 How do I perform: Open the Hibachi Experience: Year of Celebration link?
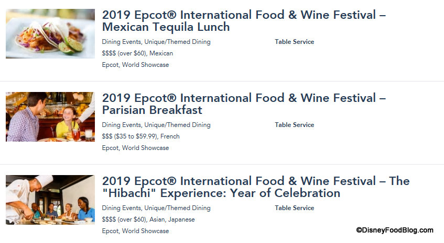coord(256,187)
